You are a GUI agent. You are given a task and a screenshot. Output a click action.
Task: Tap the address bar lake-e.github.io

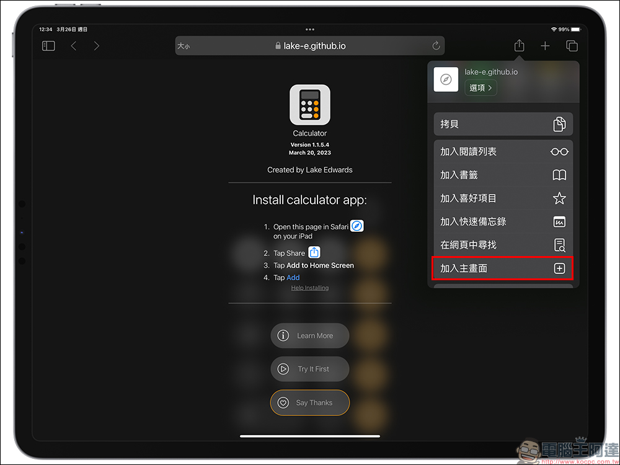(x=310, y=46)
